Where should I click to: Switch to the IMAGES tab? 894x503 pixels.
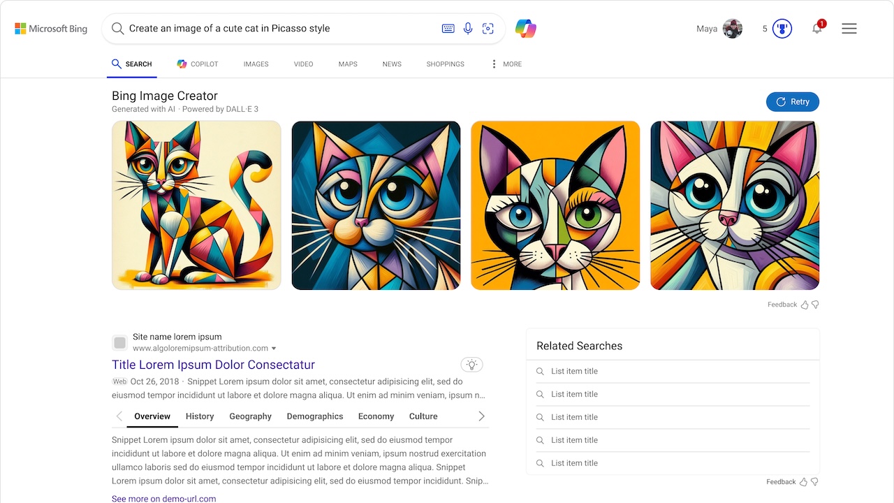(256, 64)
